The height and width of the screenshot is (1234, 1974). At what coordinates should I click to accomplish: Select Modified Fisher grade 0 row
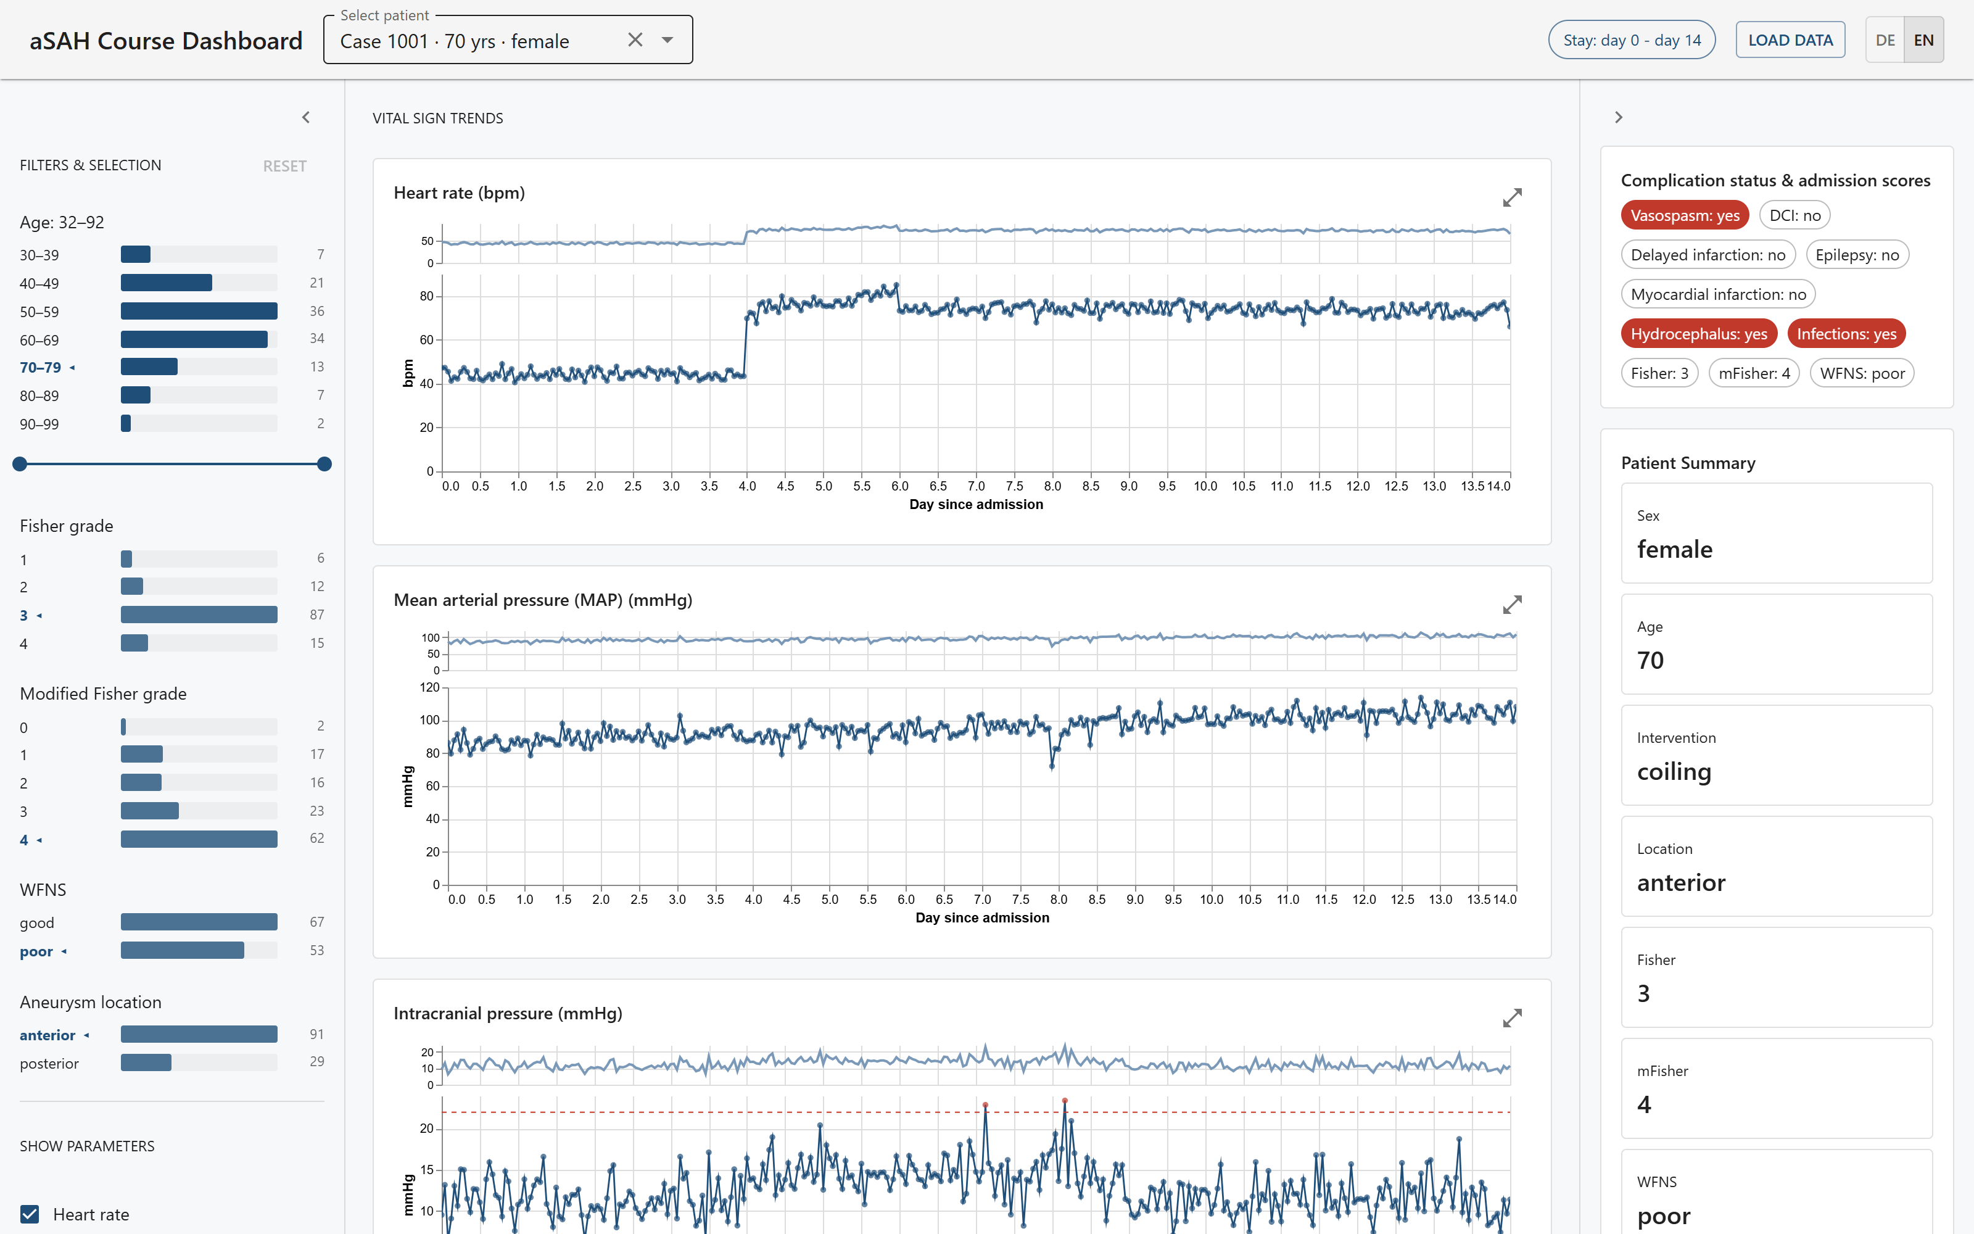172,726
